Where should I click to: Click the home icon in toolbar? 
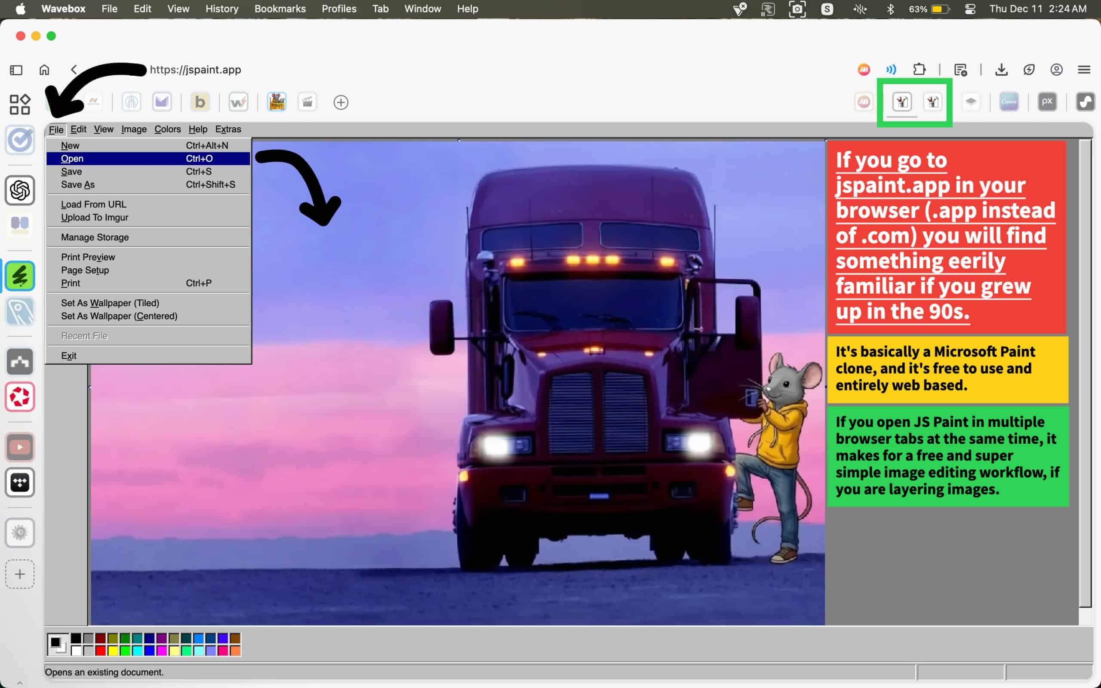coord(44,70)
